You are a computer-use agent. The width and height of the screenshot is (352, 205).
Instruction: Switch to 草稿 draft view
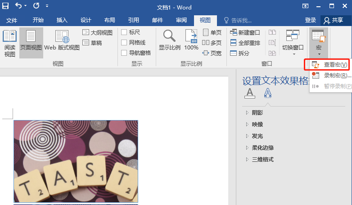pos(92,43)
